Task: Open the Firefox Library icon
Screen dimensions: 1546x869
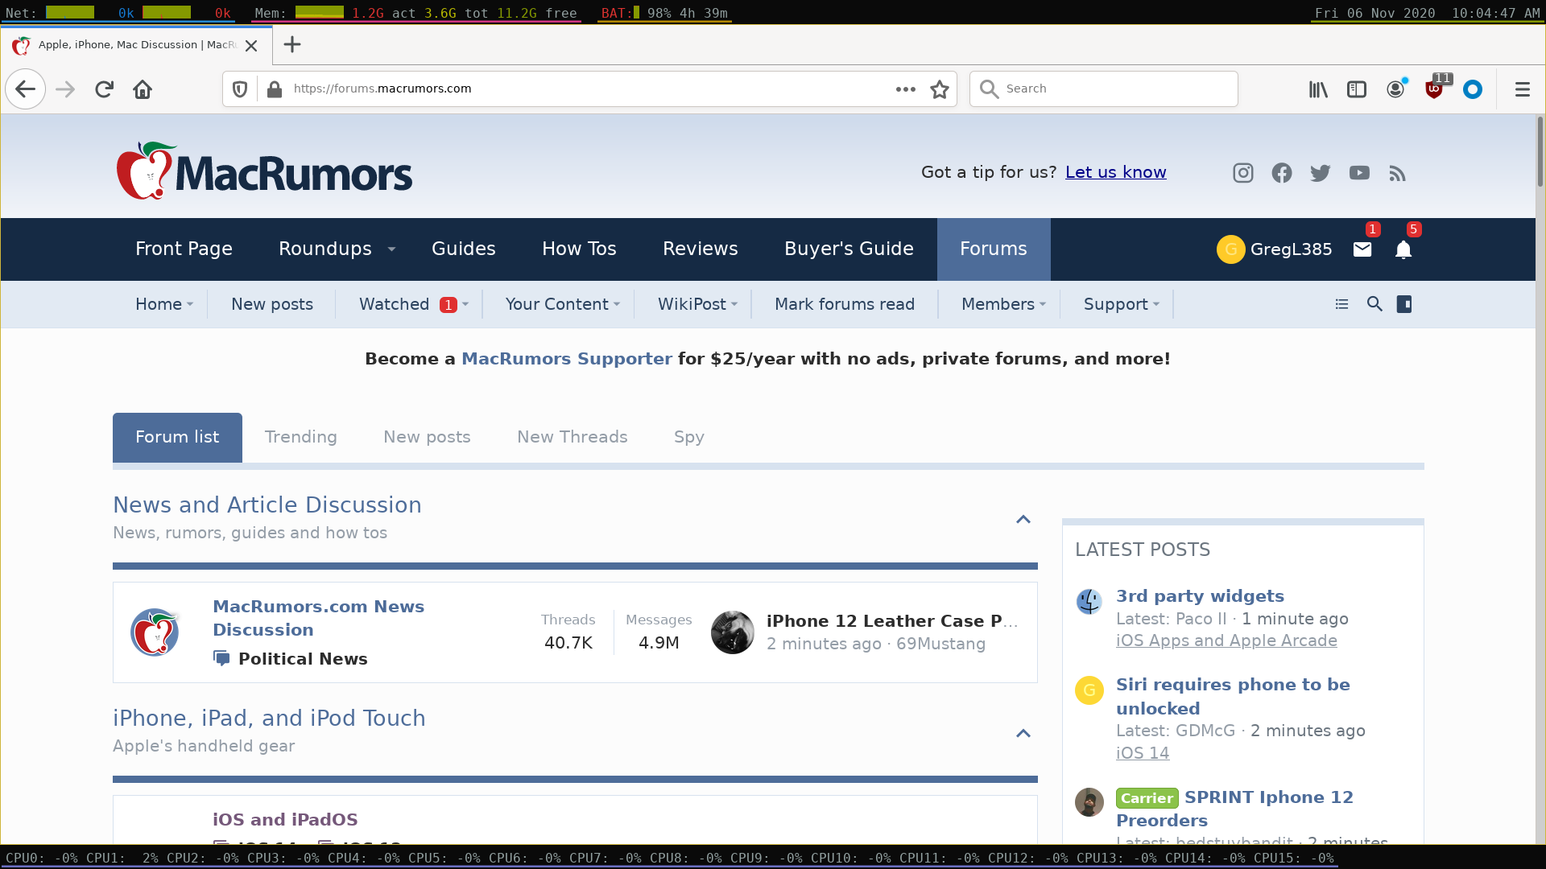Action: (x=1318, y=89)
